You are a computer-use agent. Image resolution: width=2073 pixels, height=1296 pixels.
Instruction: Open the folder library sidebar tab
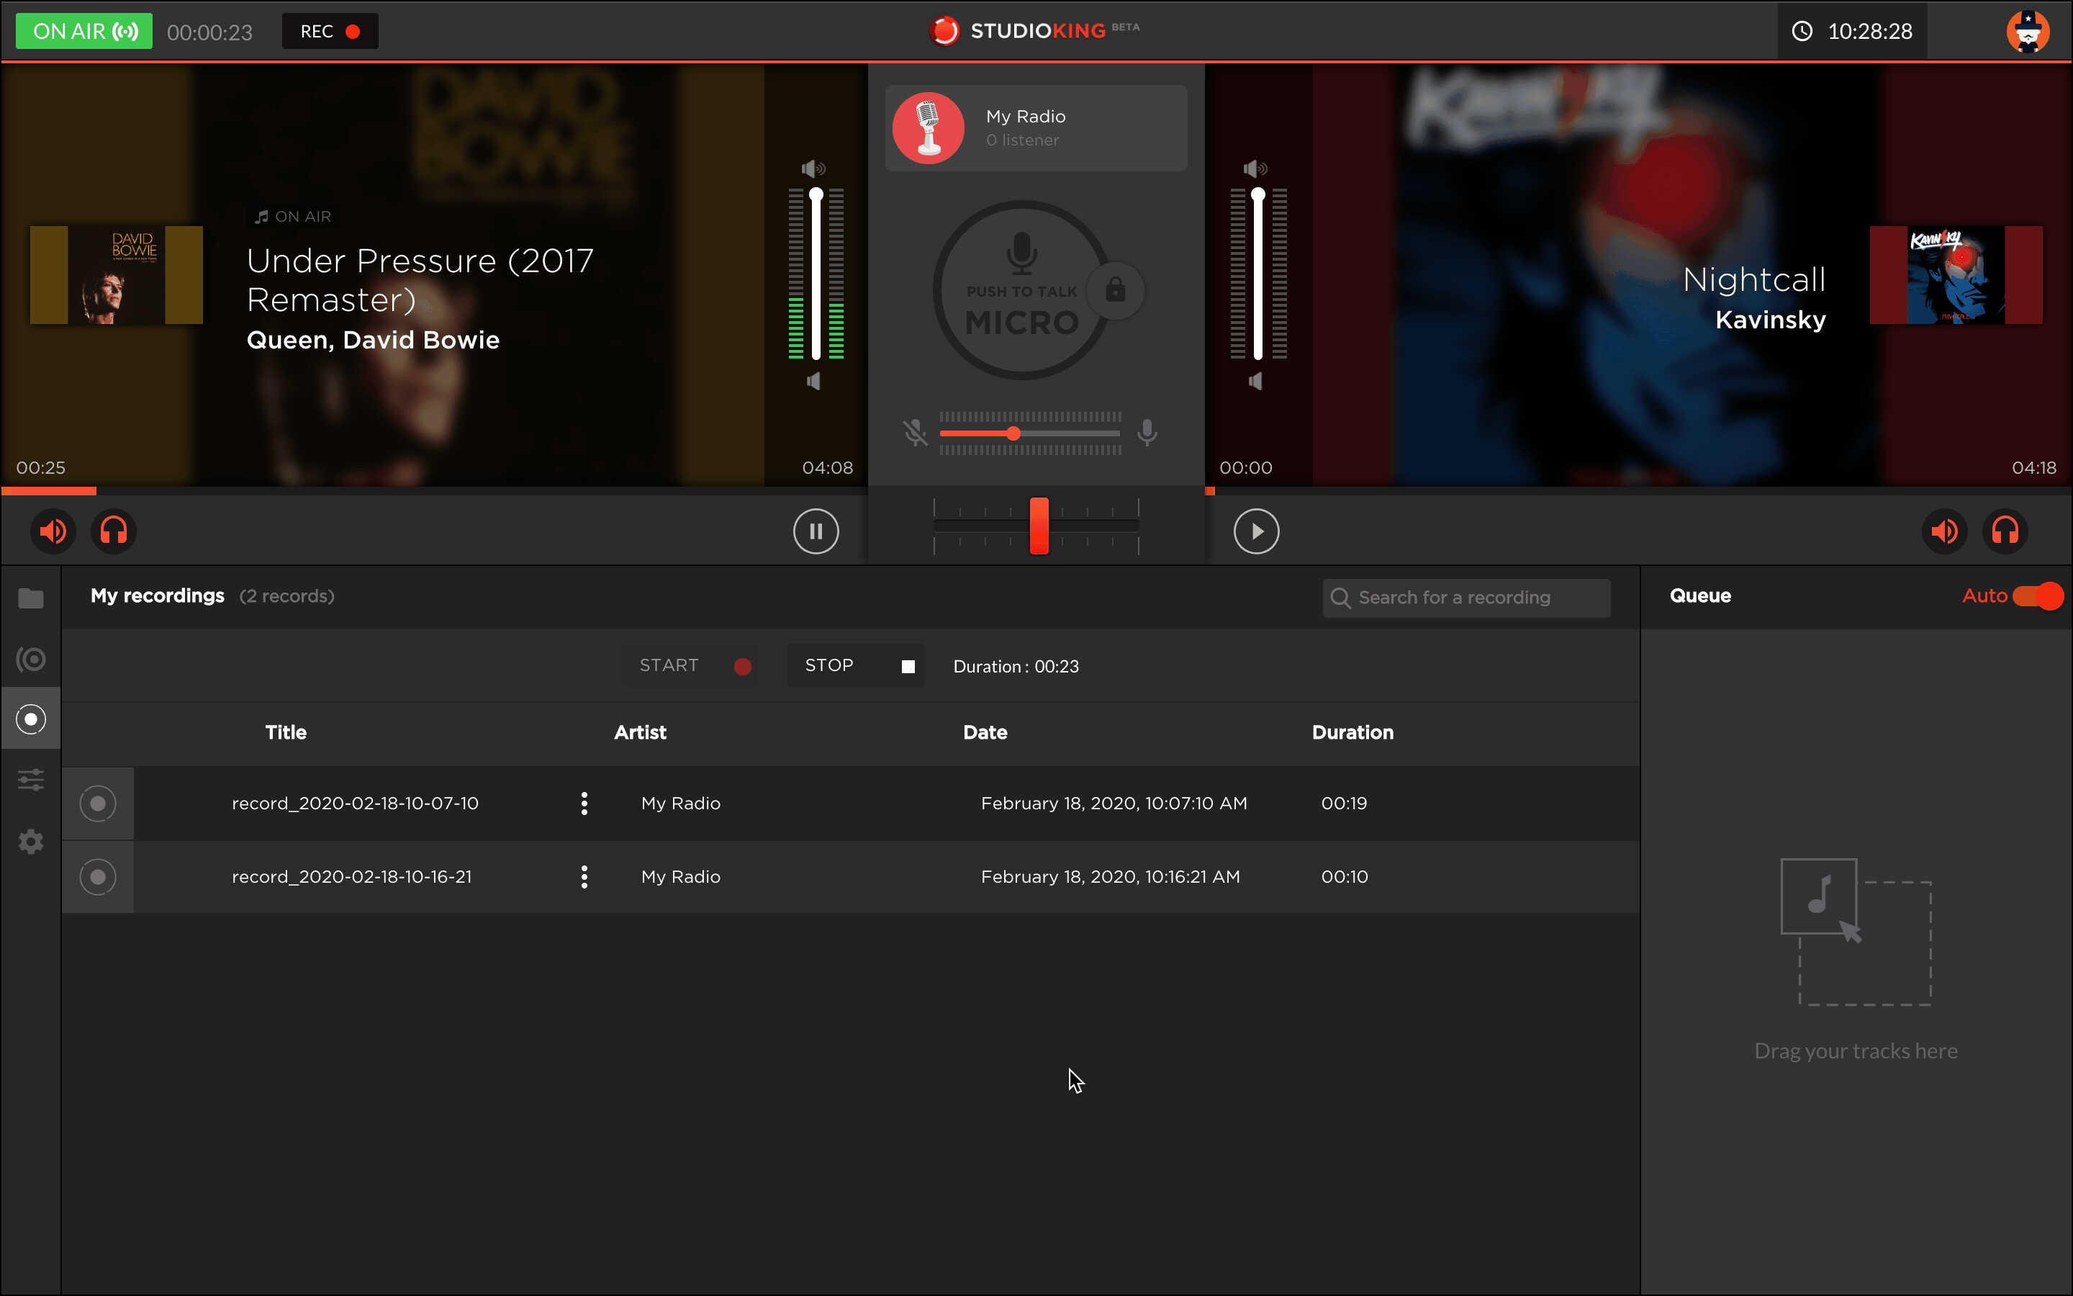tap(31, 598)
